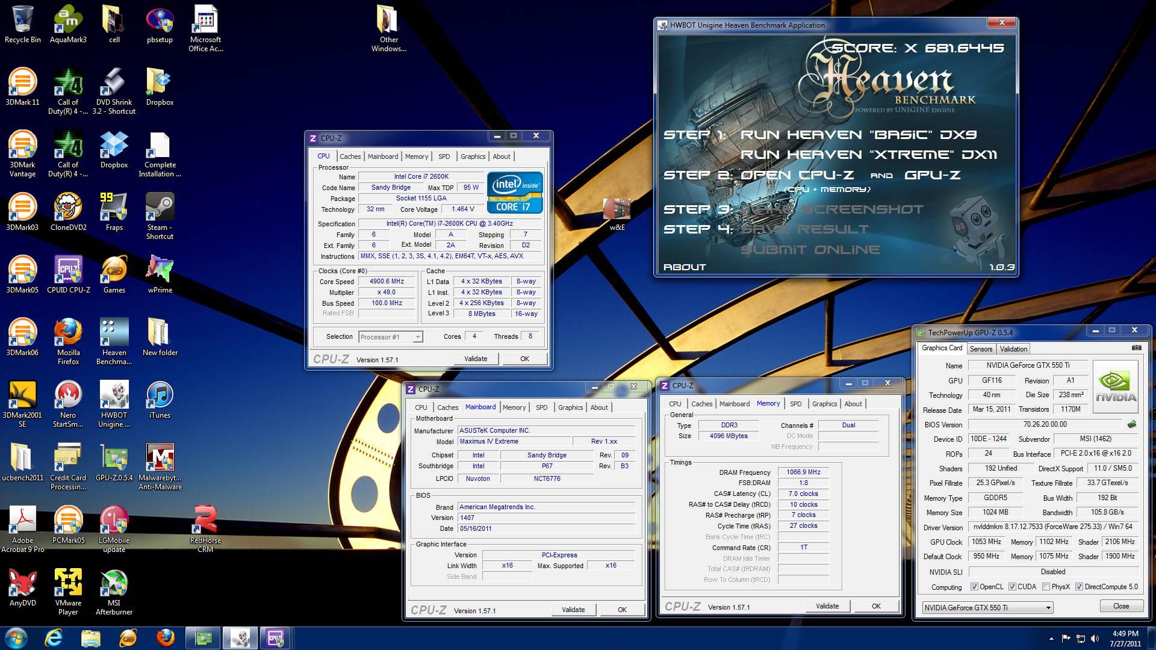The height and width of the screenshot is (650, 1156).
Task: Select MSI Afterburner desktop icon
Action: coord(114,592)
